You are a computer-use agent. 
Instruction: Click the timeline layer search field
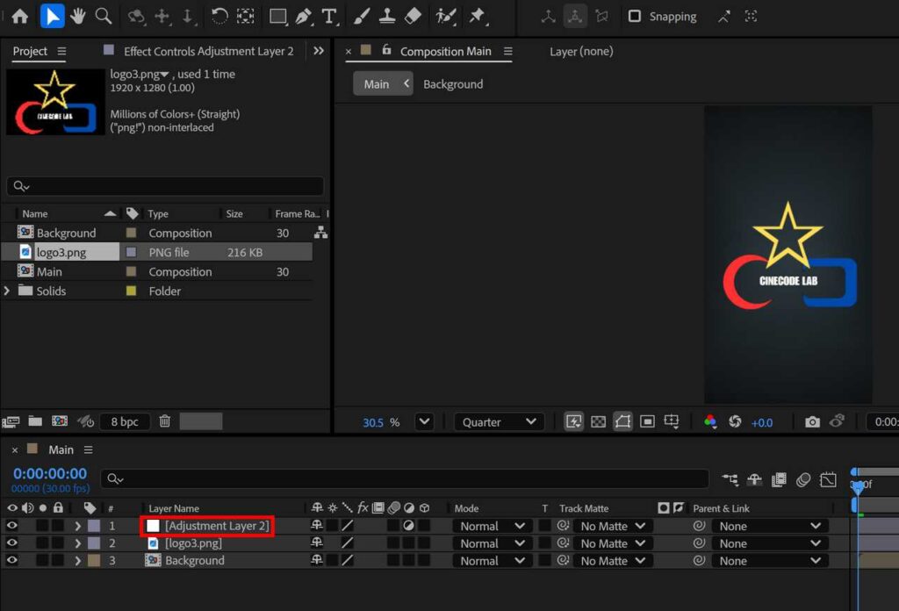405,478
